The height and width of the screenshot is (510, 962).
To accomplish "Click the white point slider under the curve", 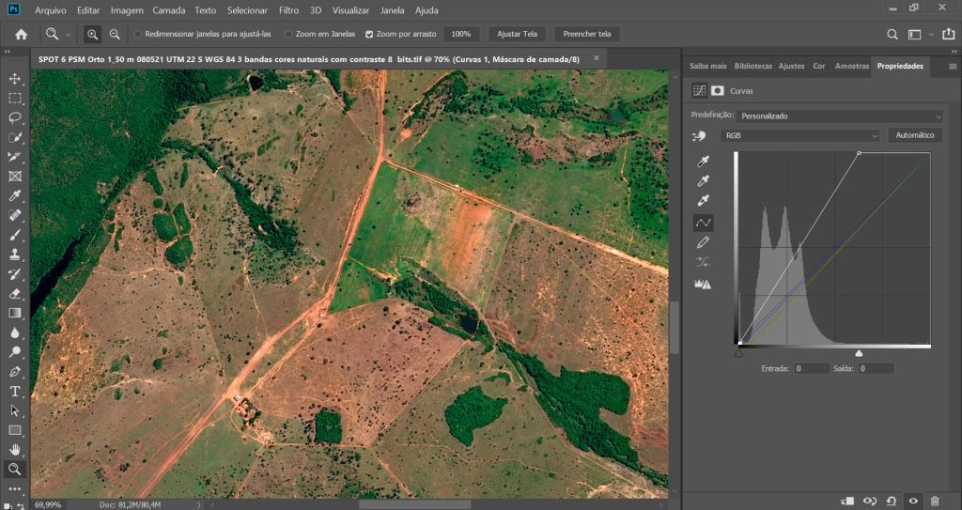I will coord(859,352).
